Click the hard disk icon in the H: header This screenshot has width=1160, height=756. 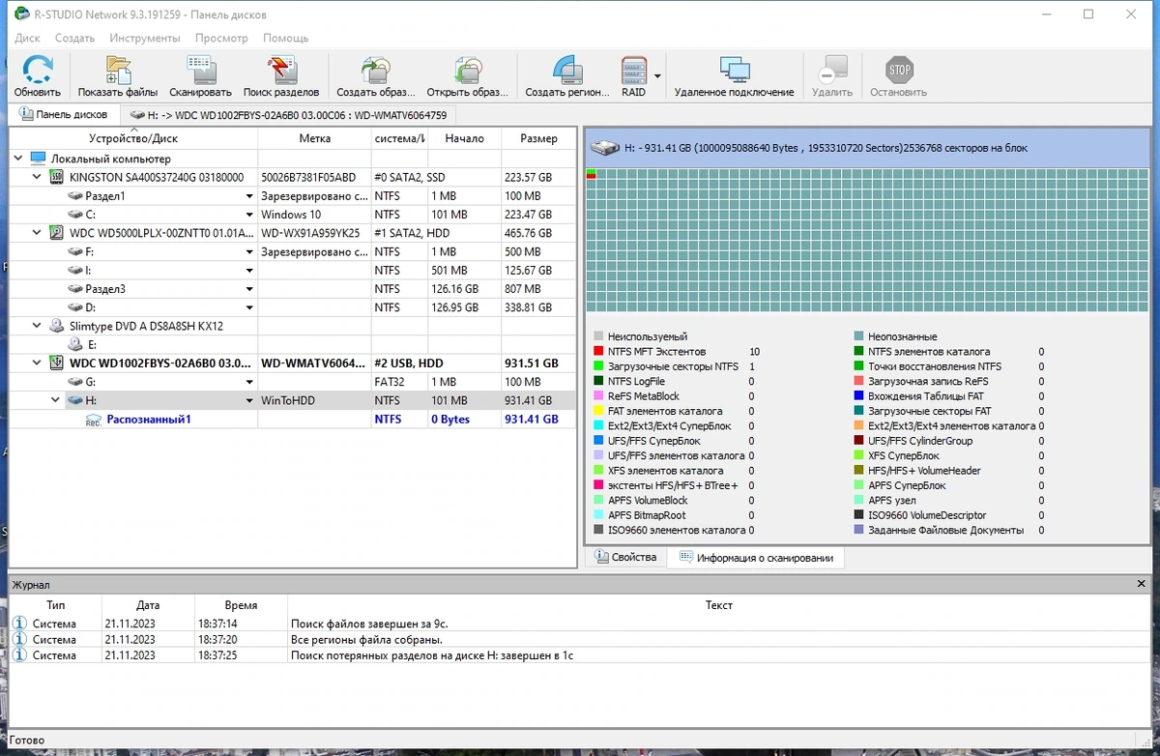pos(605,148)
